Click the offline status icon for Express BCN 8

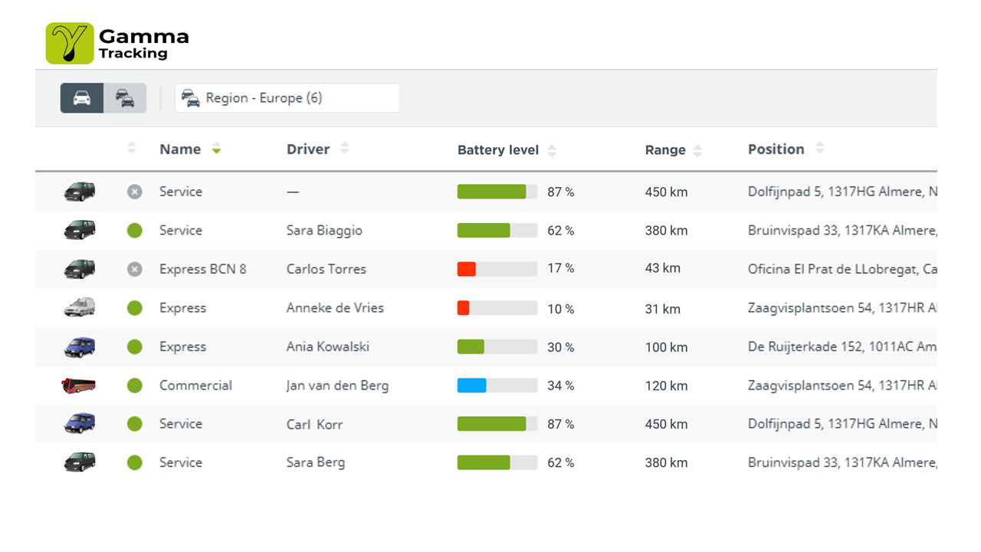pyautogui.click(x=135, y=269)
